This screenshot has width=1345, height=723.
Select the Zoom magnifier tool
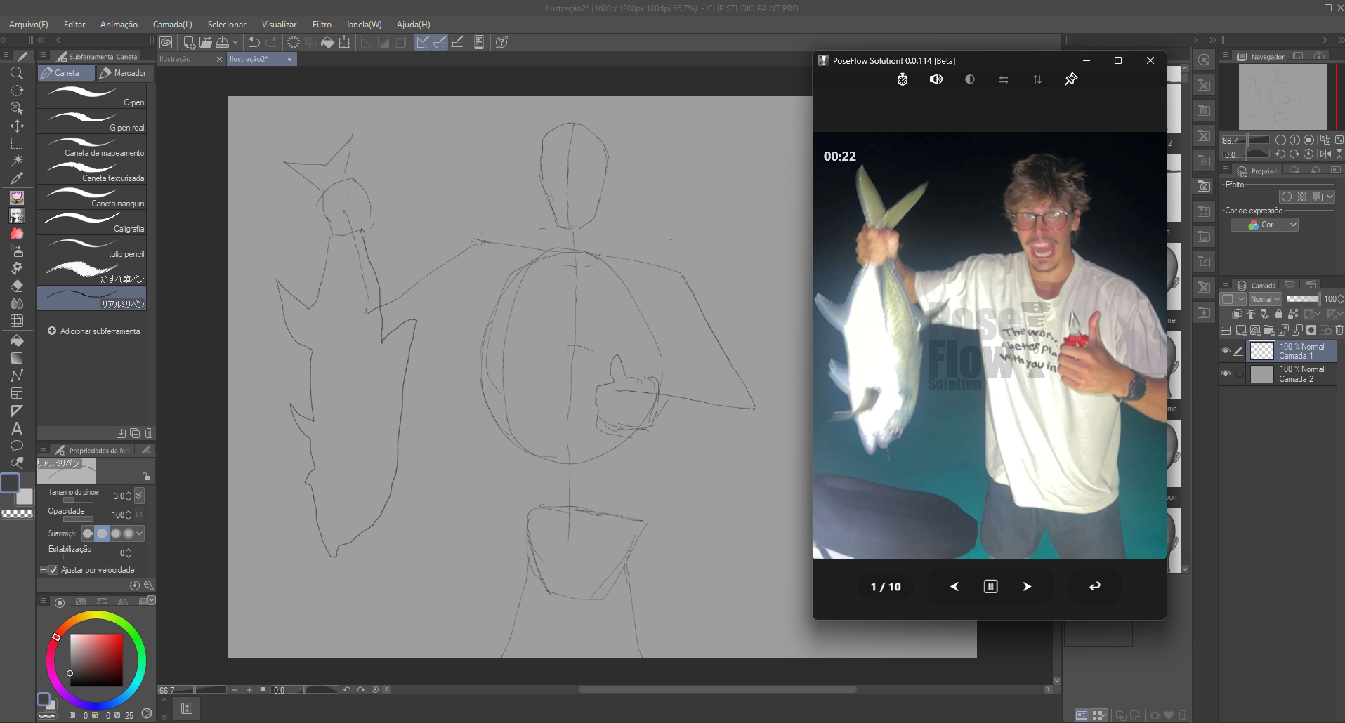click(17, 73)
